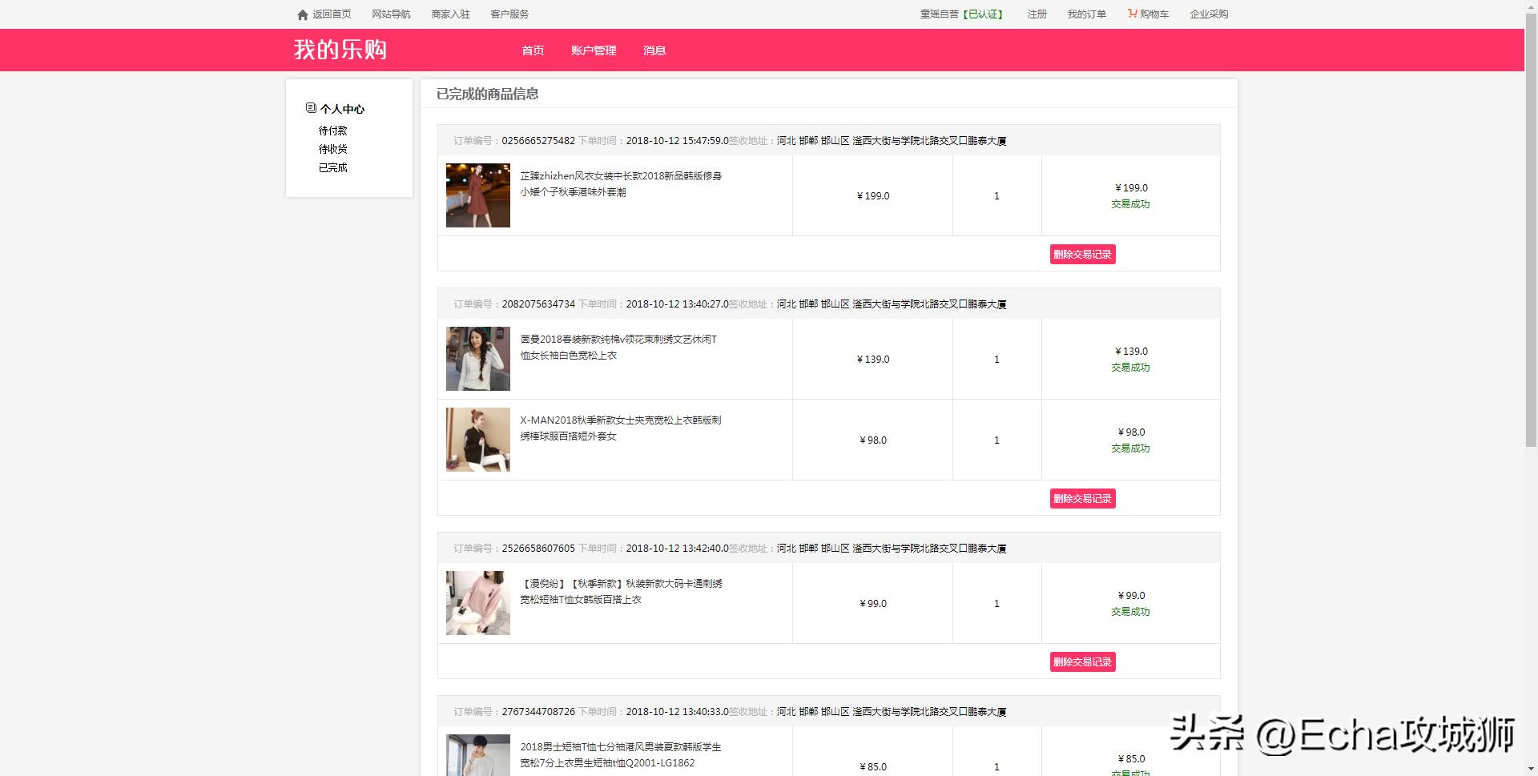Select 首页 in the pink navigation bar
Viewport: 1538px width, 776px height.
click(533, 50)
